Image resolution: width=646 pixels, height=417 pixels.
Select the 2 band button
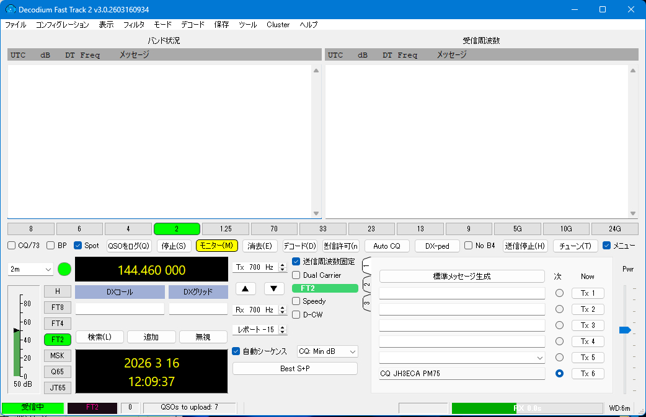(177, 229)
